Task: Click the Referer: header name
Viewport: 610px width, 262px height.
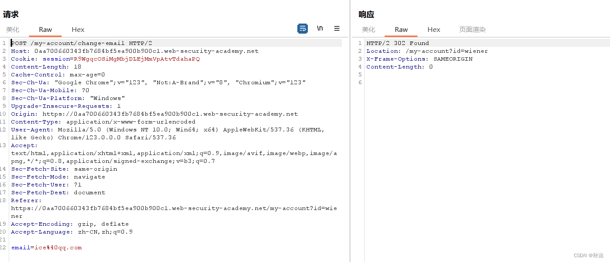Action: (x=26, y=200)
